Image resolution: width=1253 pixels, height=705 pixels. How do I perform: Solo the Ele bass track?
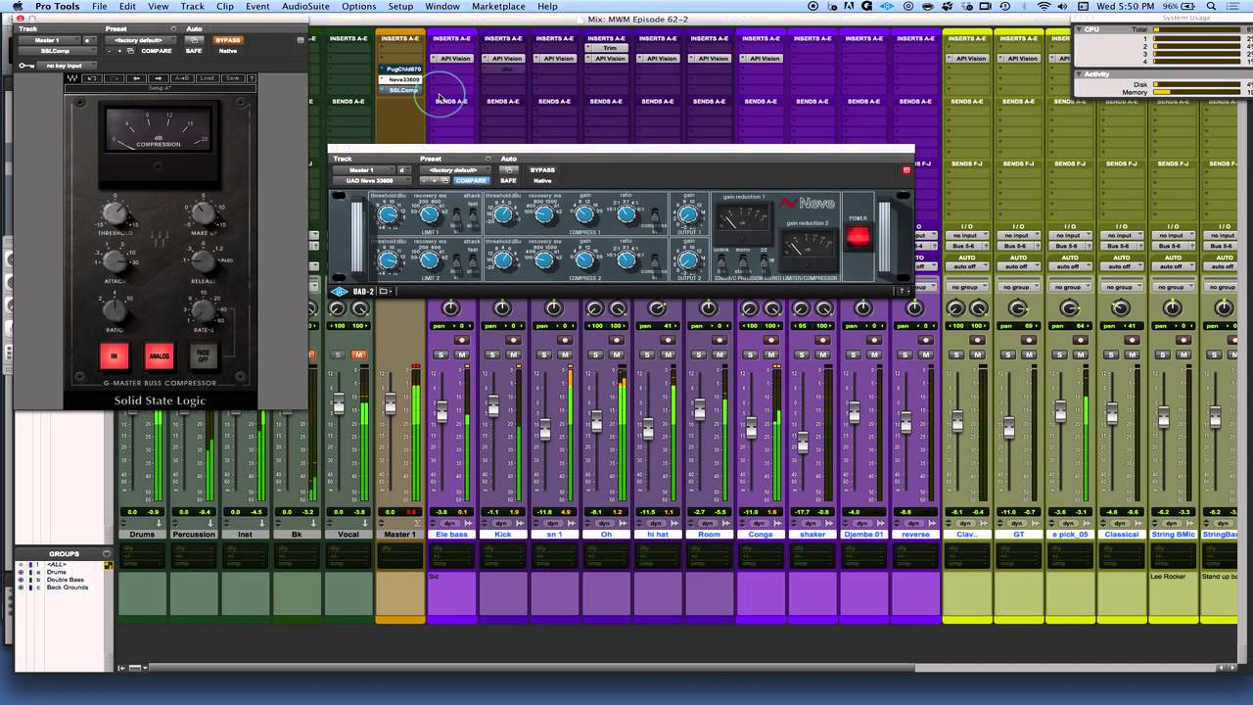441,354
